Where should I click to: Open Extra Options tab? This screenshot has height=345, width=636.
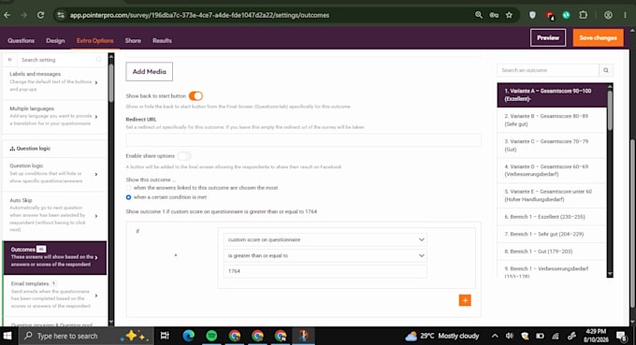(94, 40)
